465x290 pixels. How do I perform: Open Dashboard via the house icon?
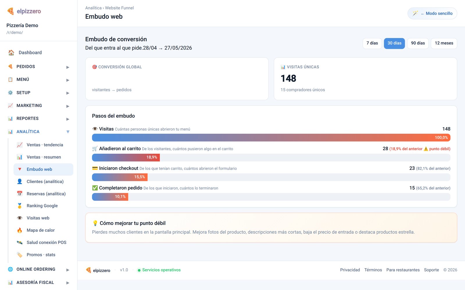[11, 52]
